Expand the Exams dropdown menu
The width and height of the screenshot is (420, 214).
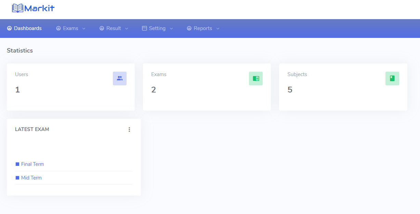[84, 28]
